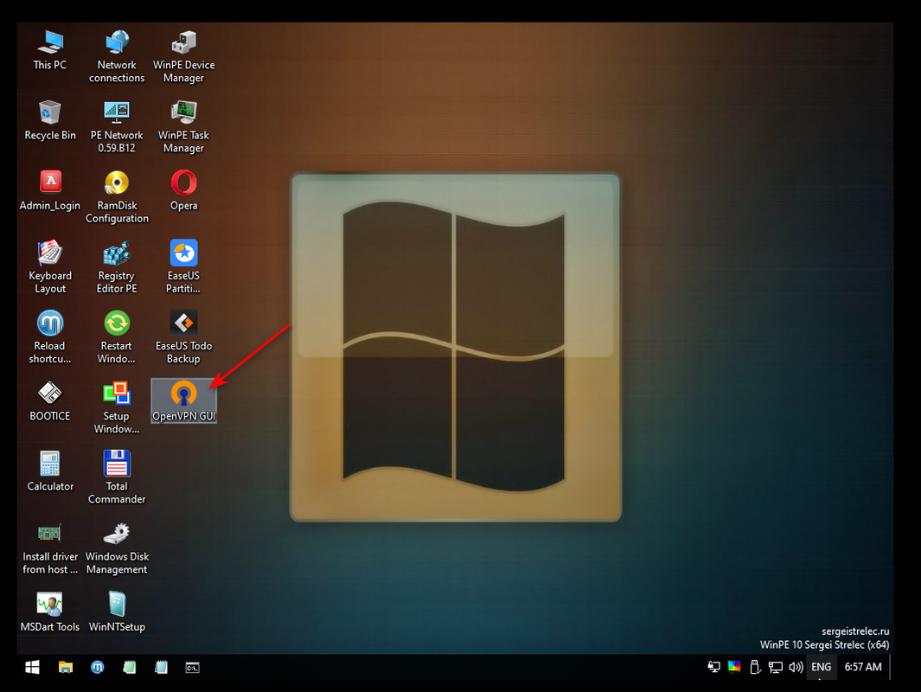The height and width of the screenshot is (692, 921).
Task: Launch Registry Editor PE
Action: click(x=117, y=267)
